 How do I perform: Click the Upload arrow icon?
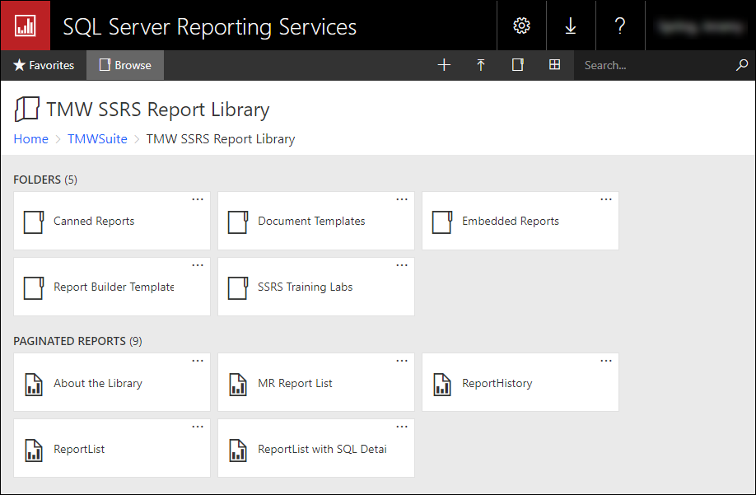[x=481, y=65]
